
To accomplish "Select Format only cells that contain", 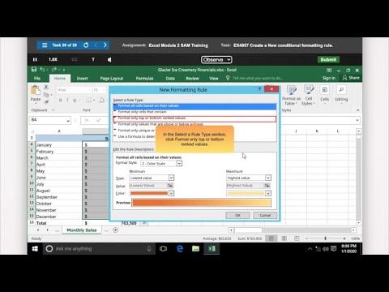I will click(x=194, y=112).
